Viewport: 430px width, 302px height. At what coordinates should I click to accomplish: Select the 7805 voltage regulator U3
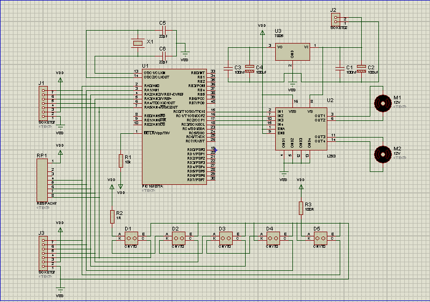click(x=292, y=52)
